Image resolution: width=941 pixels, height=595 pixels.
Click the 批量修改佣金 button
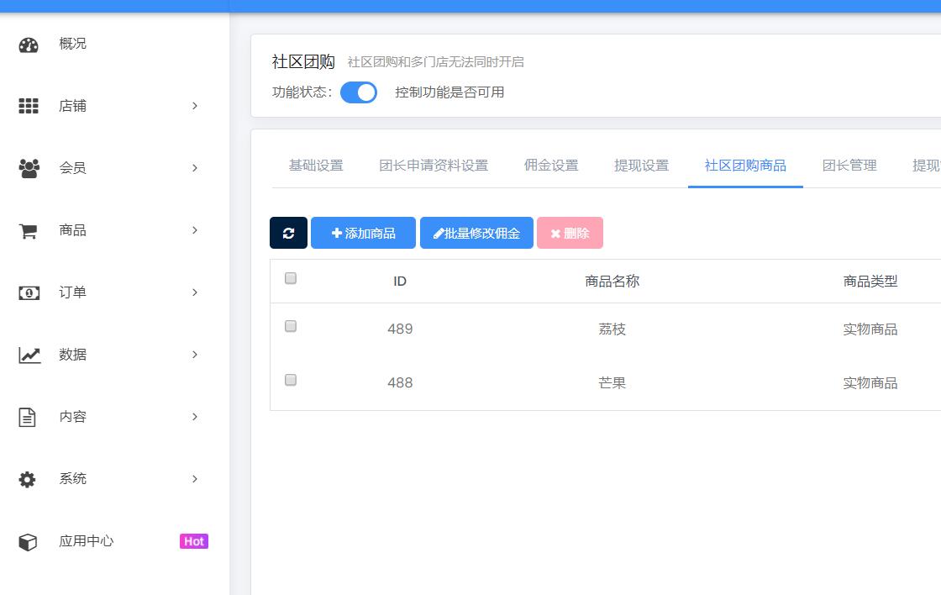click(476, 233)
